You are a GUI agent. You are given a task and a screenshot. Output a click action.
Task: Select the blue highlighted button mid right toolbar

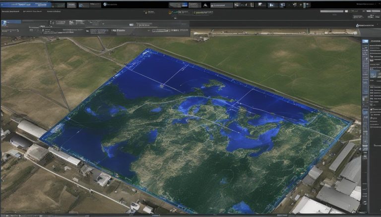[365, 112]
